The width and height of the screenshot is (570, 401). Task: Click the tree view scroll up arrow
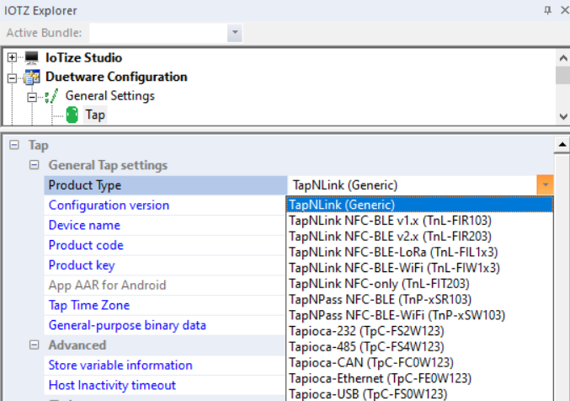563,57
